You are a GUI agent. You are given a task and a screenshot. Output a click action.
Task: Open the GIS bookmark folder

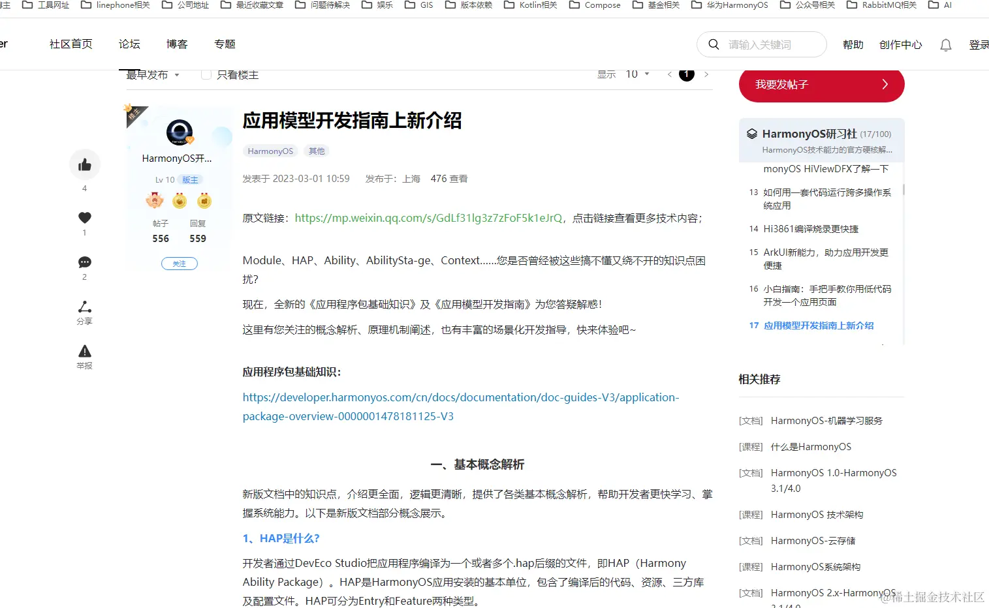(419, 5)
